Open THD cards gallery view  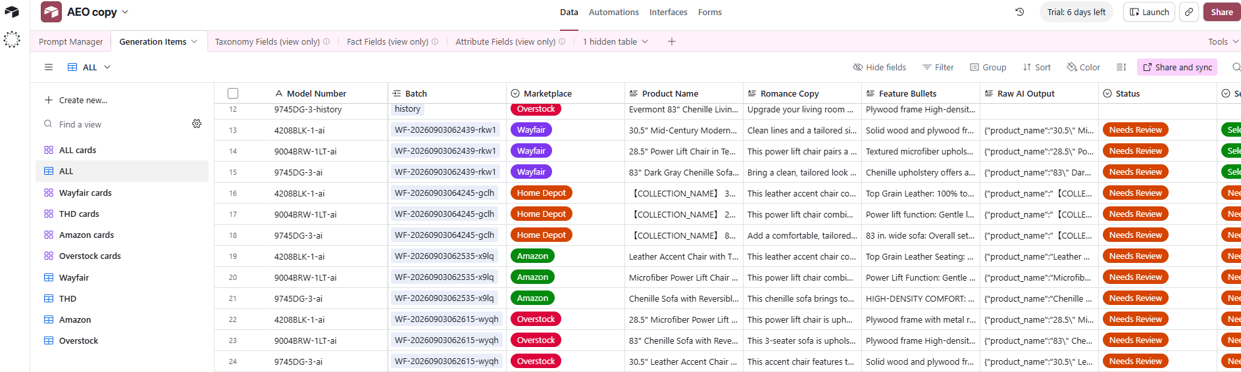pyautogui.click(x=122, y=214)
